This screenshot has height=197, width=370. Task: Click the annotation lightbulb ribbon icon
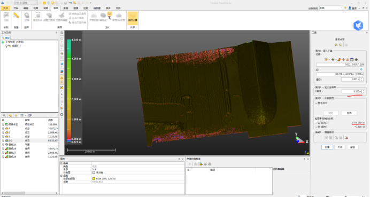click(26, 15)
